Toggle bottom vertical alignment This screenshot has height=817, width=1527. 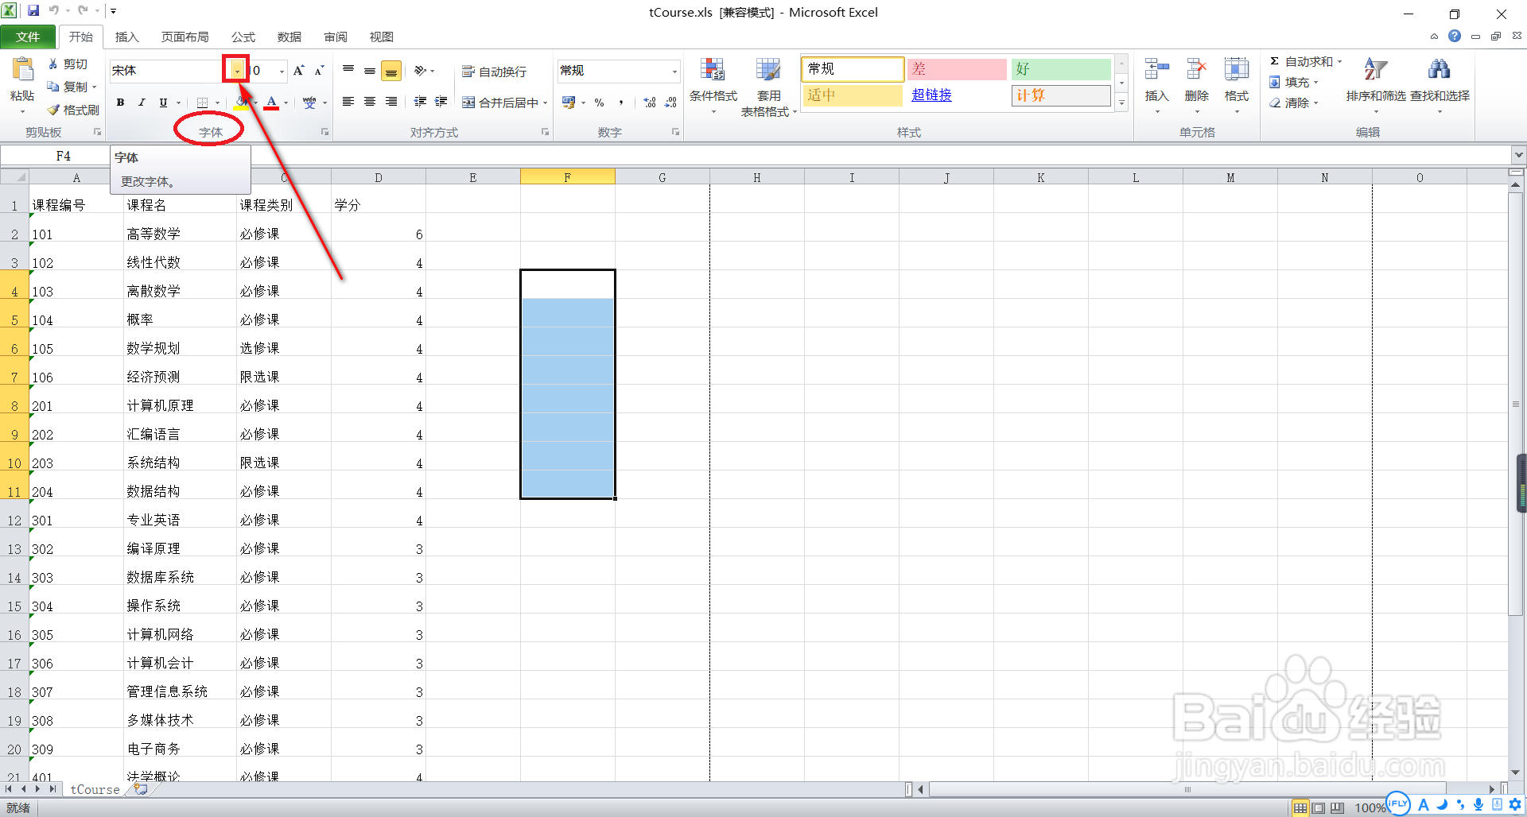tap(391, 71)
